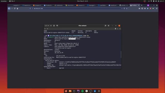Open the Firefox library icon
165x93 pixels.
point(139,9)
